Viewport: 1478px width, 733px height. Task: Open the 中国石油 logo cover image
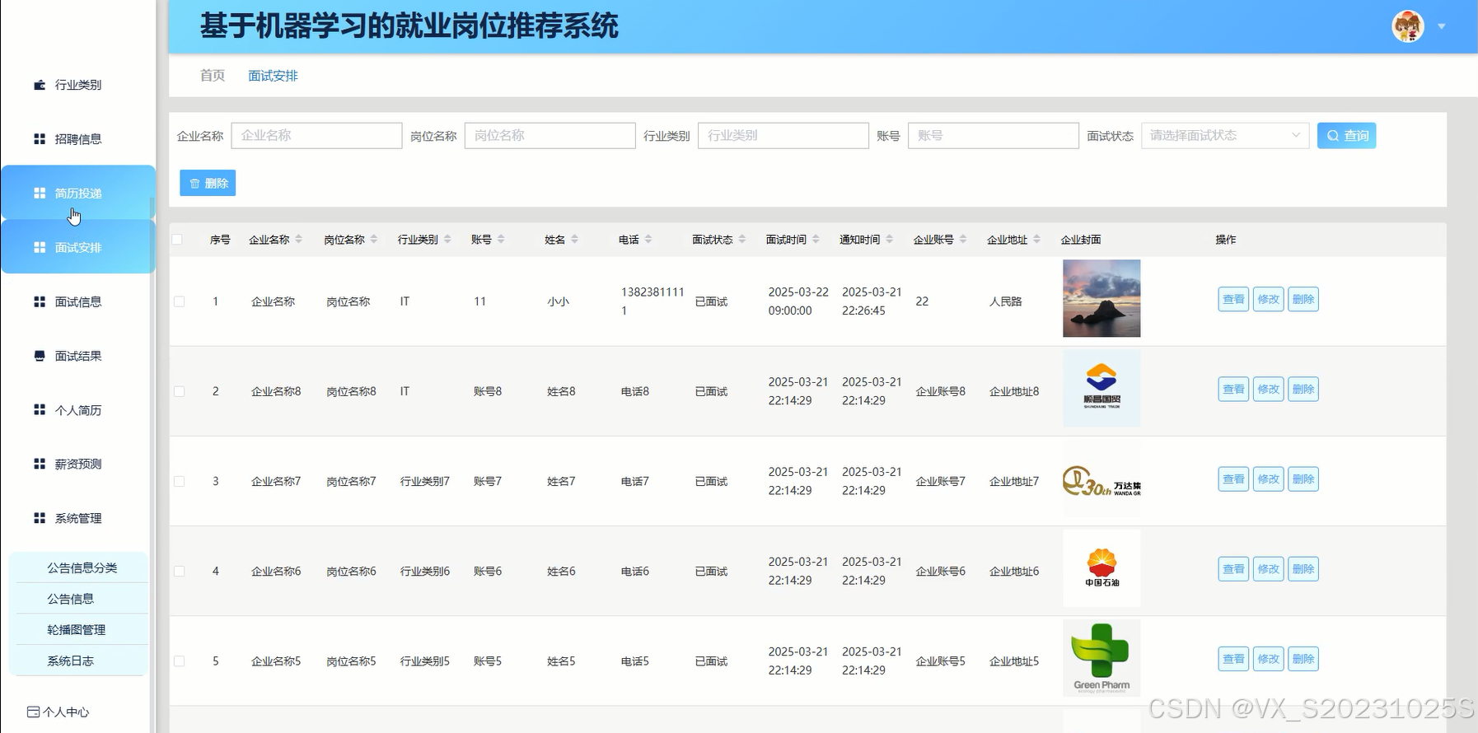coord(1101,568)
